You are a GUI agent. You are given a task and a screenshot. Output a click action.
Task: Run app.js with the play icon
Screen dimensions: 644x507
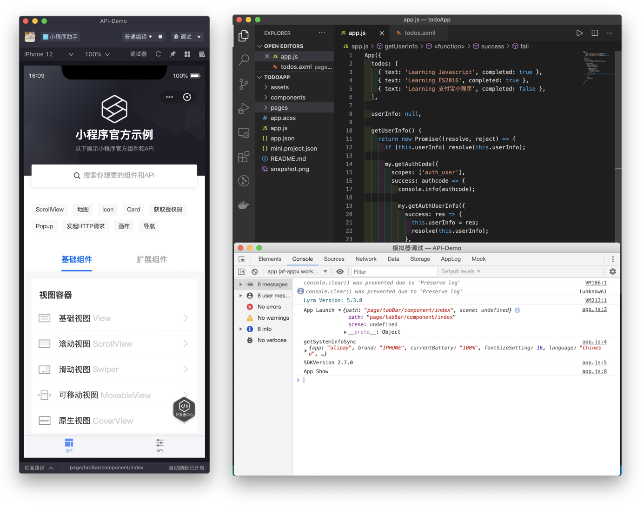(579, 33)
